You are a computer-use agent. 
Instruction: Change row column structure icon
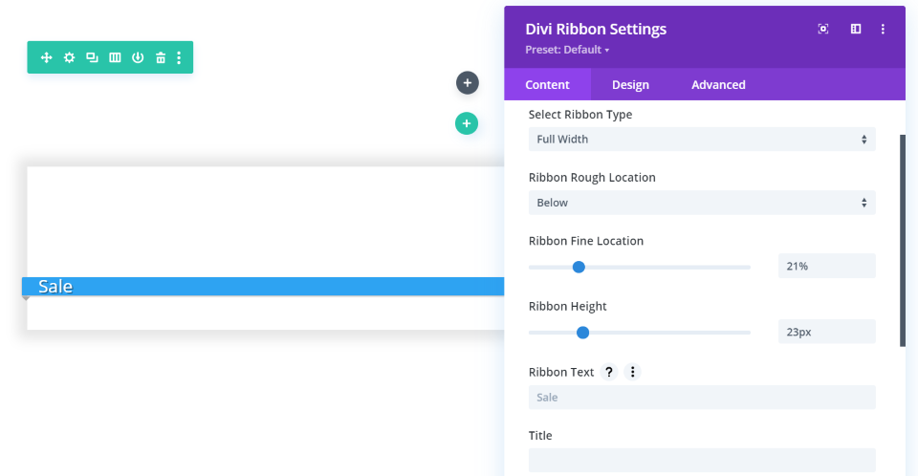[x=115, y=58]
